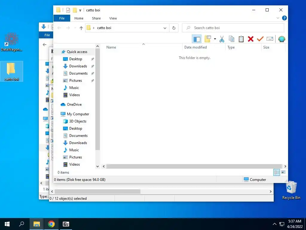The width and height of the screenshot is (306, 230).
Task: Click the orange checkmark Properties icon
Action: pyautogui.click(x=260, y=39)
